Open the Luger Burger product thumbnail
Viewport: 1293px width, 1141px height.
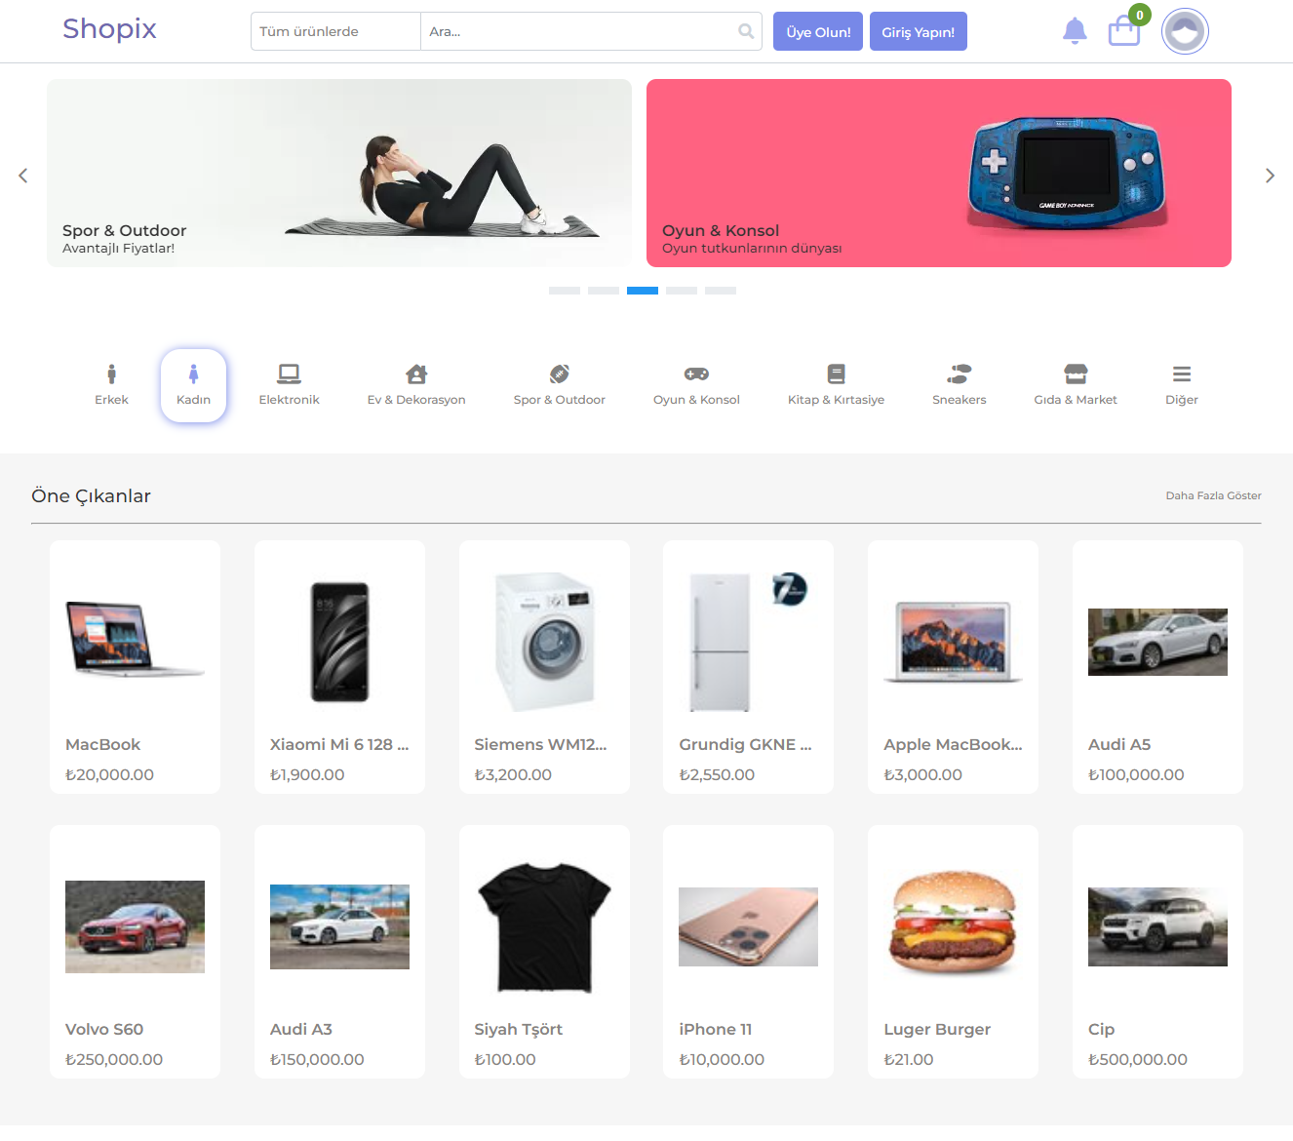point(953,925)
